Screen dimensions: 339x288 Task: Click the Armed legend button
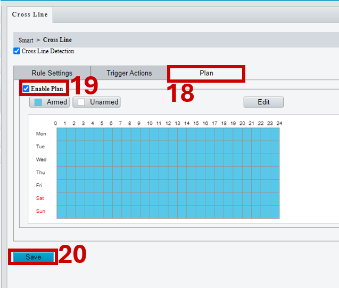pyautogui.click(x=49, y=102)
